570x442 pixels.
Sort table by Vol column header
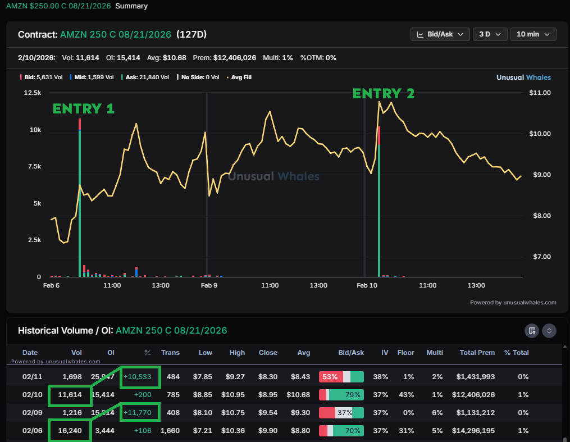(x=76, y=353)
